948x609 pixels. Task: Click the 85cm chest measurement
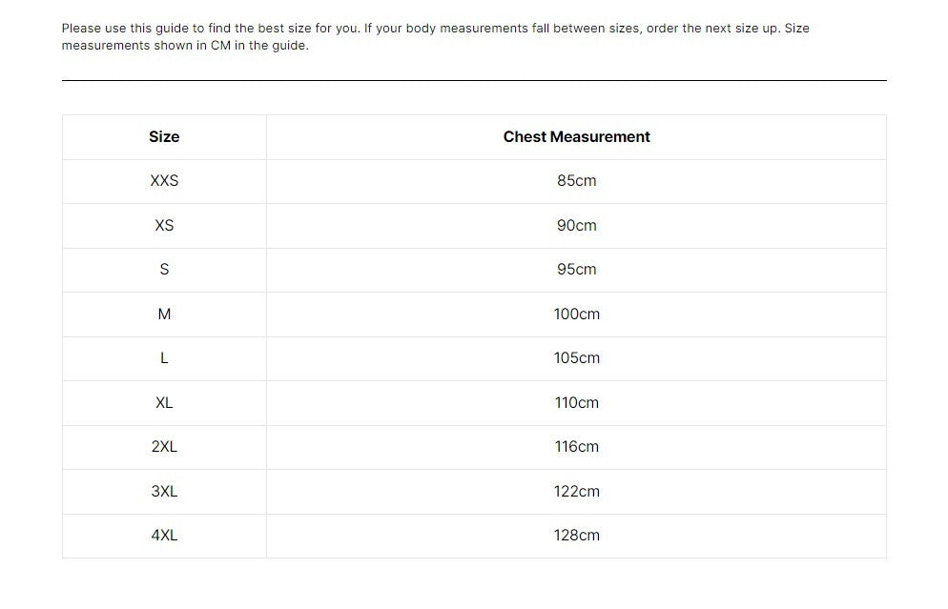click(x=576, y=181)
